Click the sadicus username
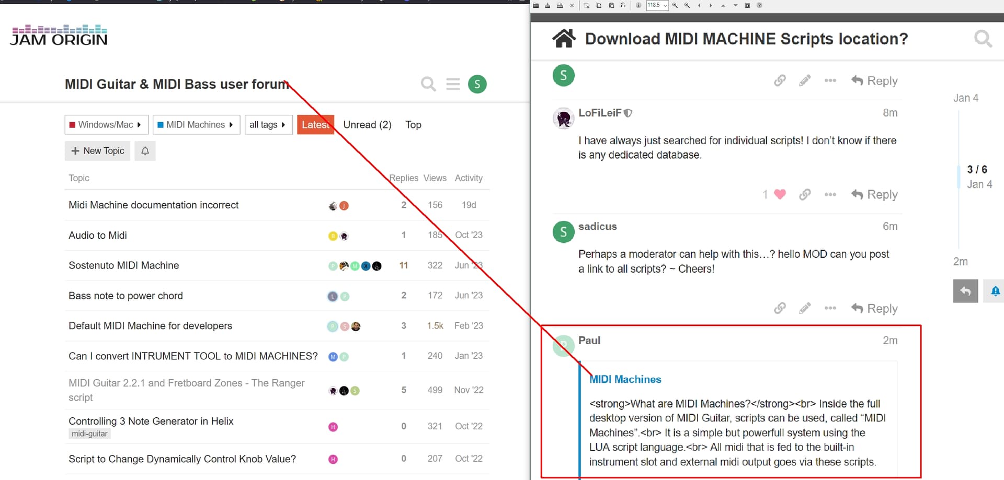 pos(598,226)
